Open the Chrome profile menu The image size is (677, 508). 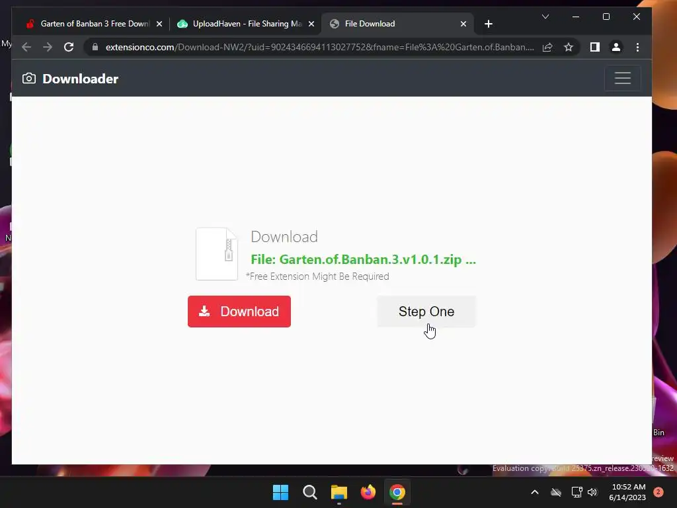coord(616,47)
